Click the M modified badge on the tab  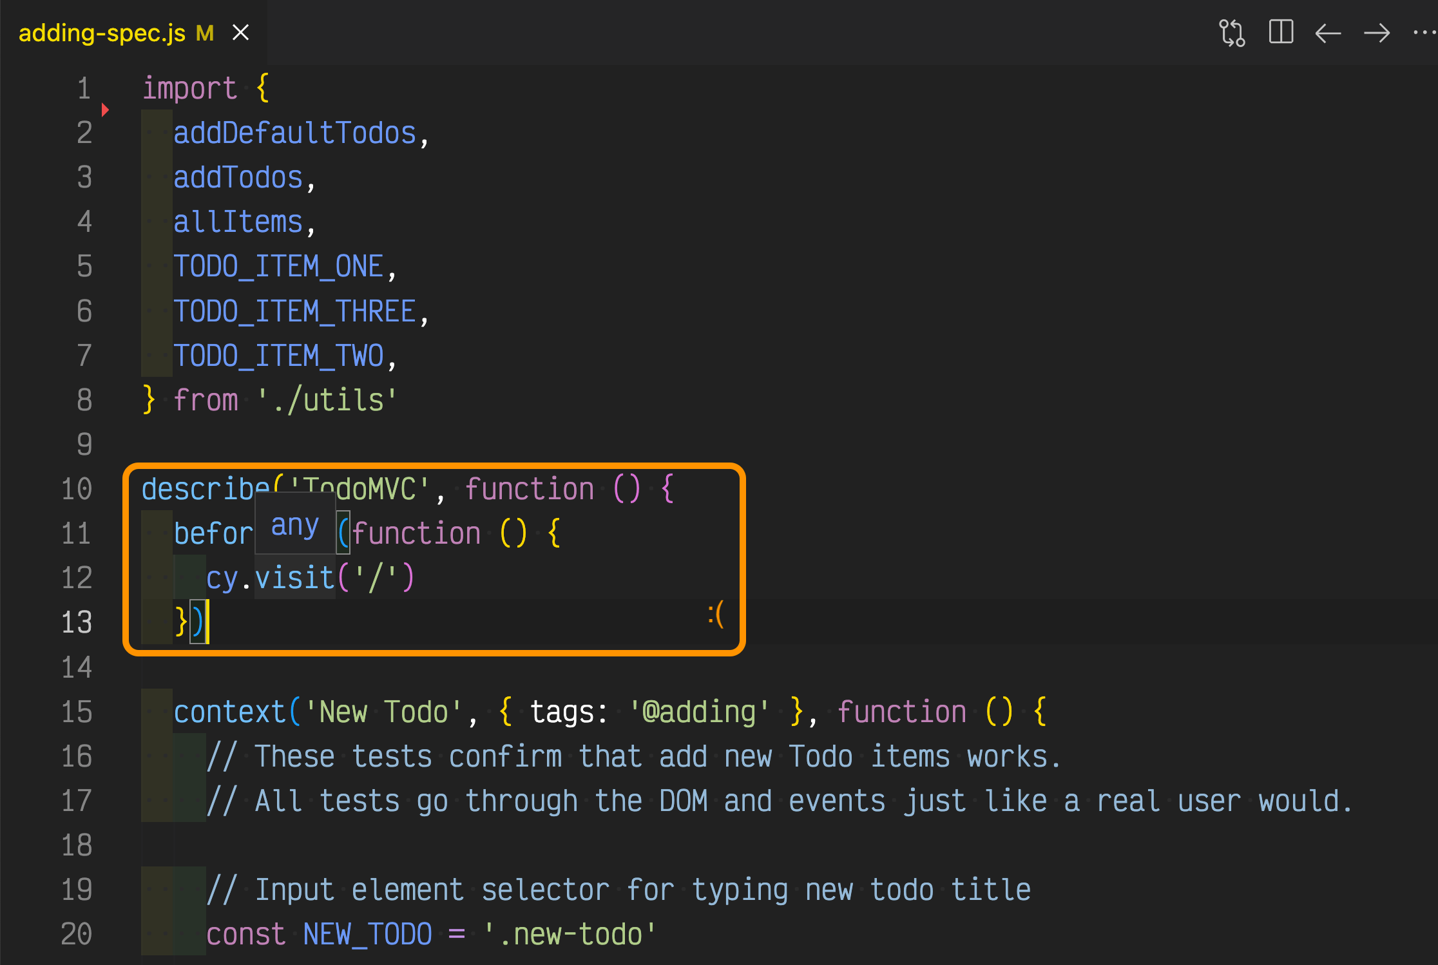205,33
